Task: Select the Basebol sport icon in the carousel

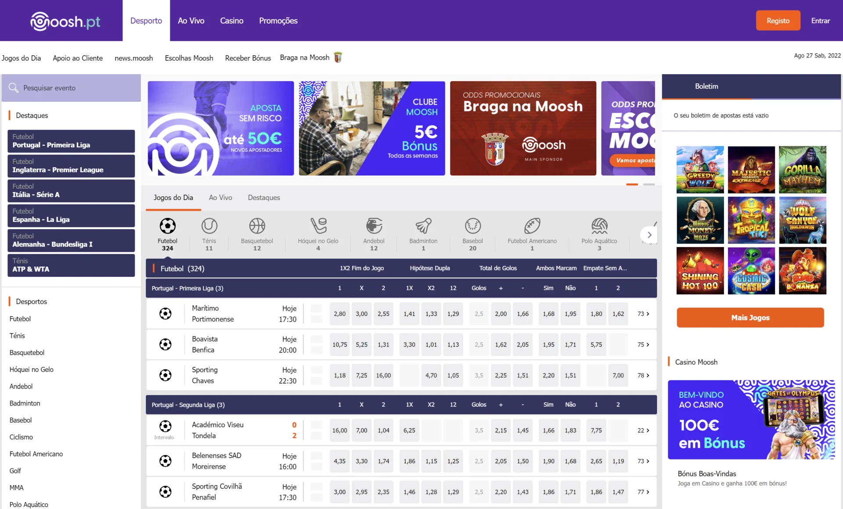Action: [x=472, y=226]
